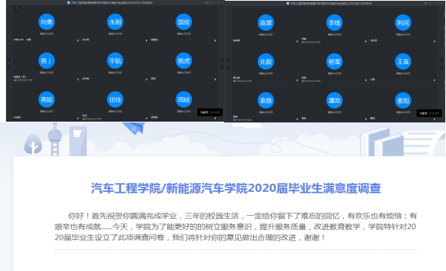
Task: Click the mic icon in 利民's tile
Action: 434,41
